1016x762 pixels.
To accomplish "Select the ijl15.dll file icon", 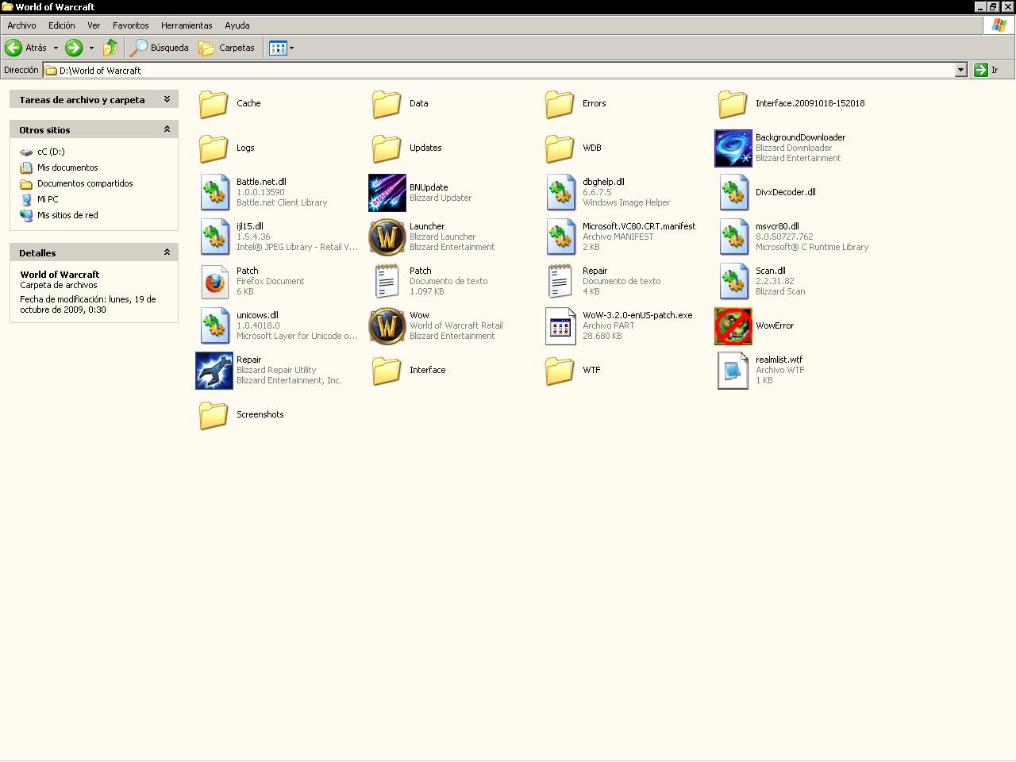I will (214, 237).
